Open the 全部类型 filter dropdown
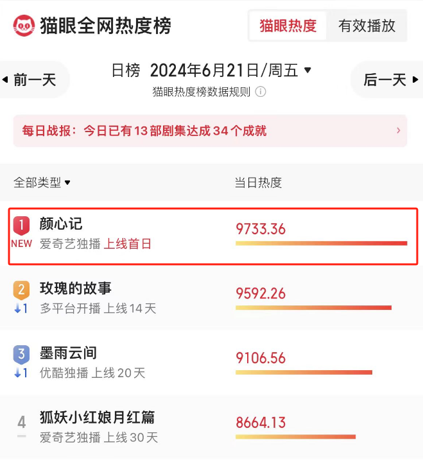 click(x=42, y=183)
